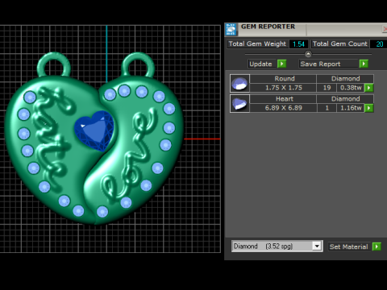Click the green arrow on the Heart diamond row
Viewport: 387px width, 290px height.
(369, 108)
